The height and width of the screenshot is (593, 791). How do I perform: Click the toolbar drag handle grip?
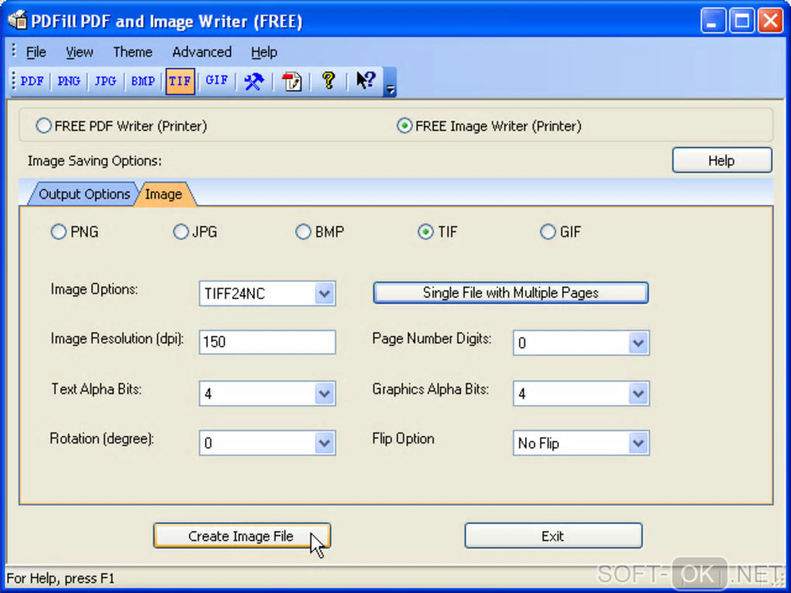pos(14,81)
